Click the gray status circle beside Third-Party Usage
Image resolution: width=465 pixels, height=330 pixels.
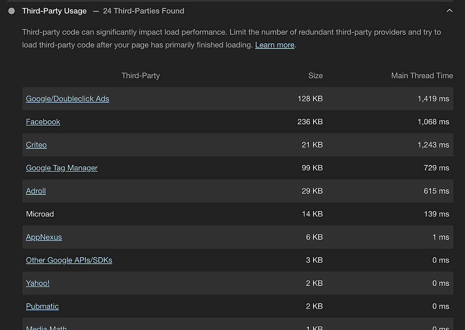pos(12,11)
